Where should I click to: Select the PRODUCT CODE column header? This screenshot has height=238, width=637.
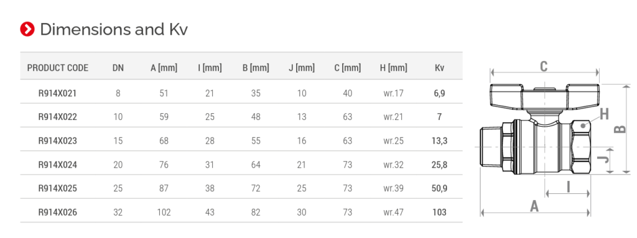click(58, 68)
